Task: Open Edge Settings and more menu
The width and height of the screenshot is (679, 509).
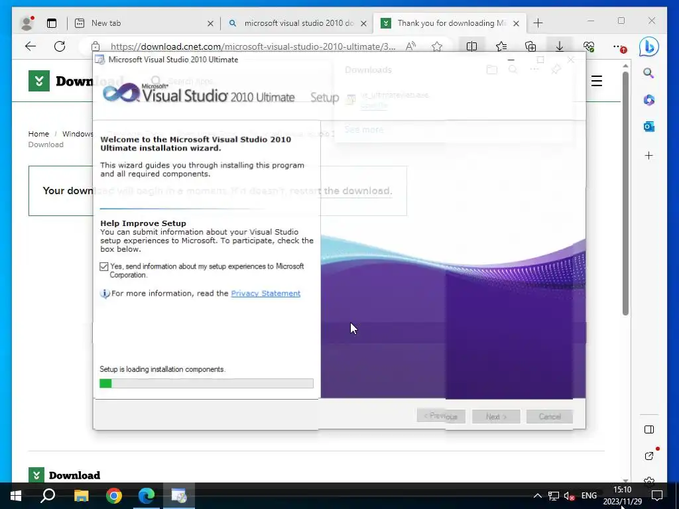Action: click(x=619, y=47)
